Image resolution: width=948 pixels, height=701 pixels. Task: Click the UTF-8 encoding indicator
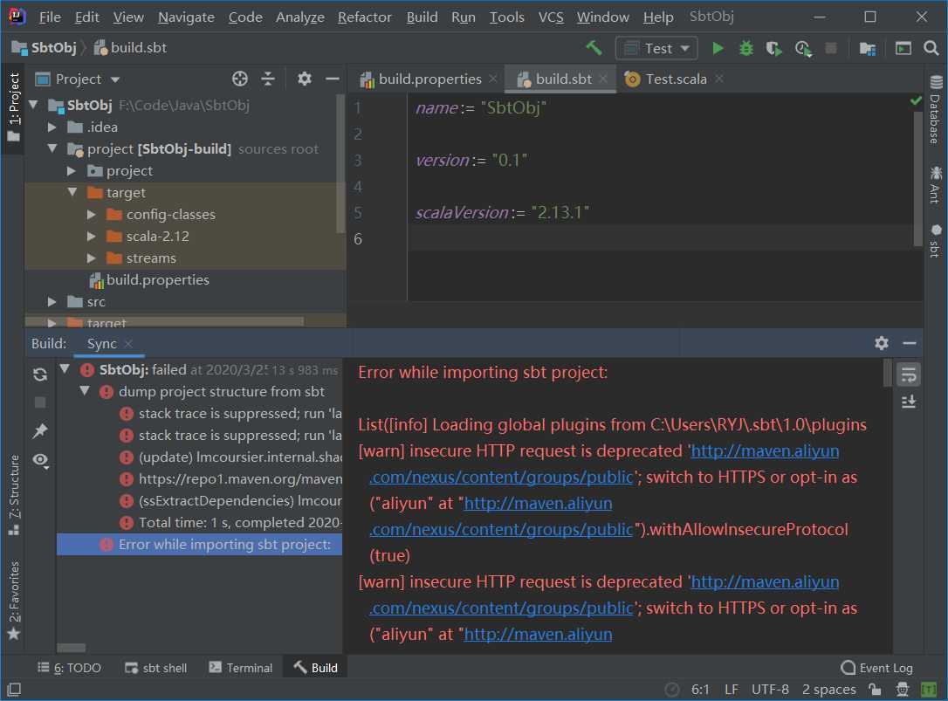[770, 689]
